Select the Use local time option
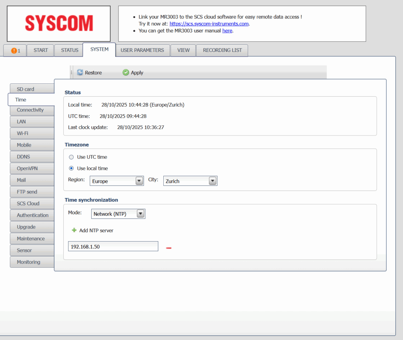This screenshot has width=403, height=340. tap(71, 168)
